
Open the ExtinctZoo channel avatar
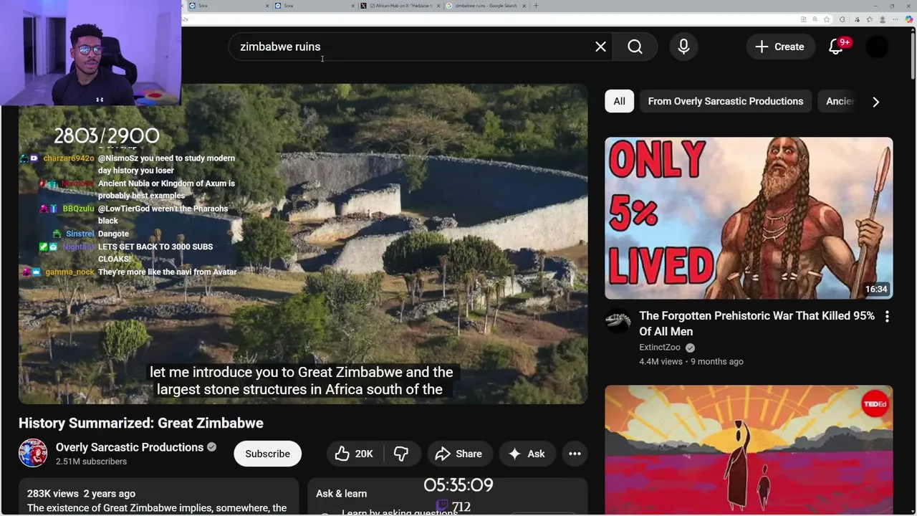tap(618, 321)
